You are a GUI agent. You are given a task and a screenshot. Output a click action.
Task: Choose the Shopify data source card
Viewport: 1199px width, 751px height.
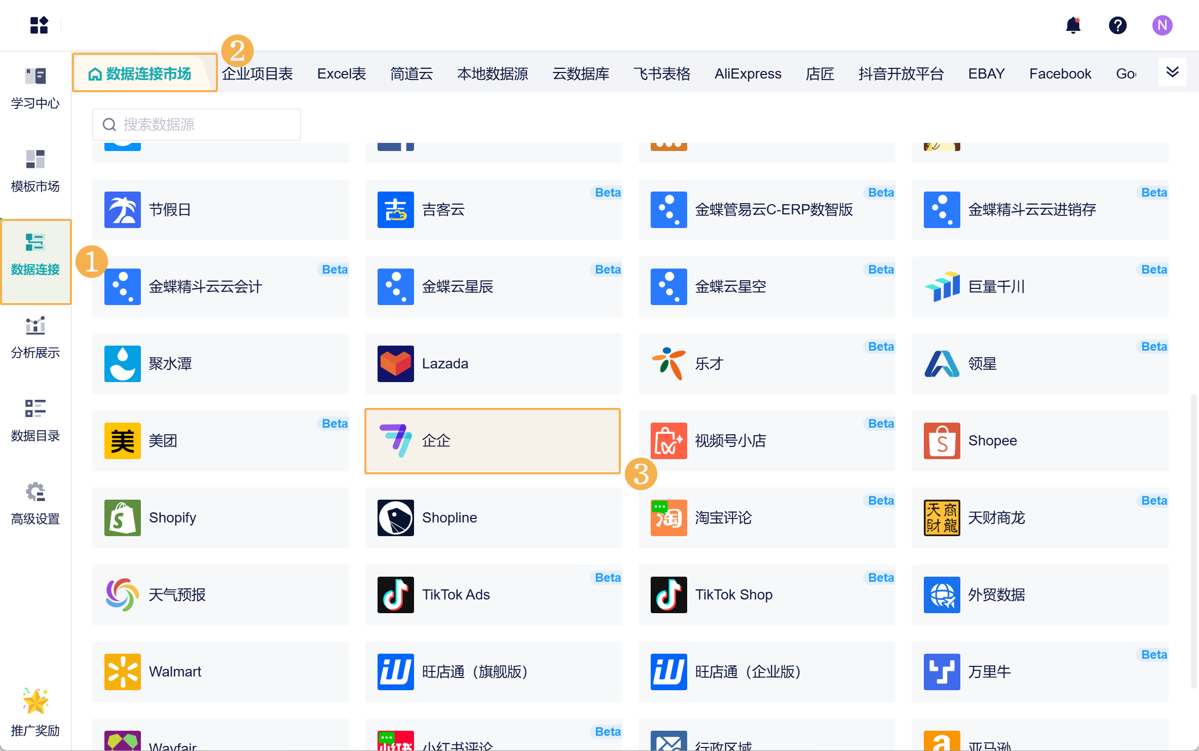pyautogui.click(x=220, y=518)
